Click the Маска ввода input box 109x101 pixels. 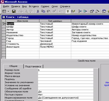[66, 76]
